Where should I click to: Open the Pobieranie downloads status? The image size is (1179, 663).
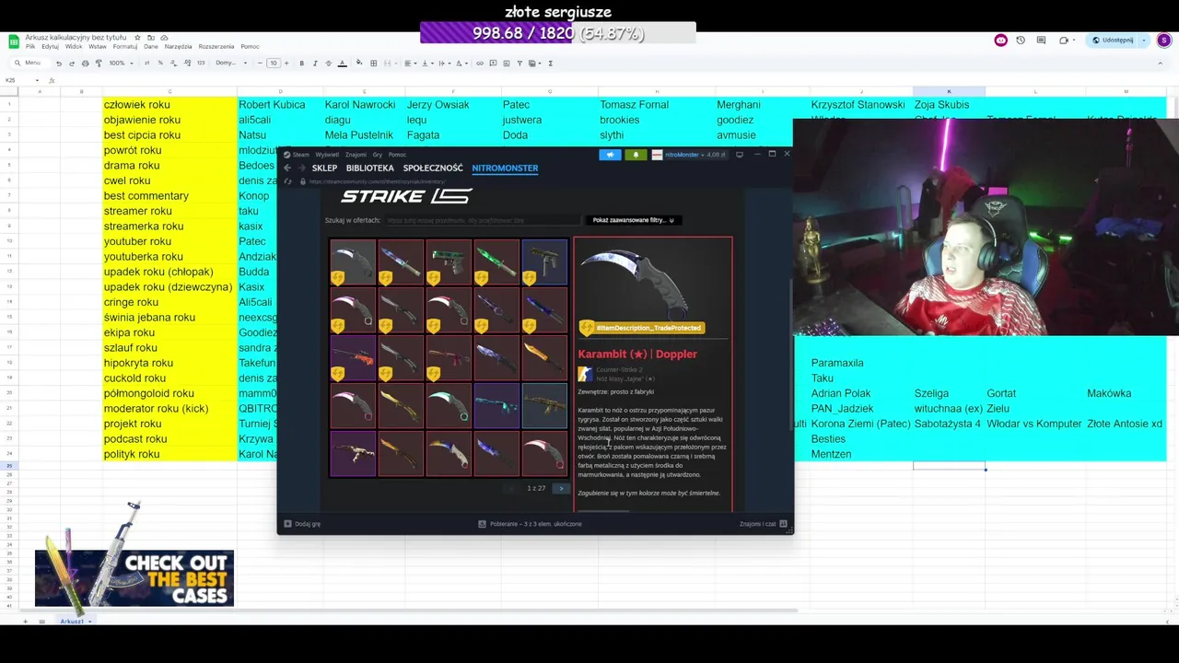coord(530,524)
